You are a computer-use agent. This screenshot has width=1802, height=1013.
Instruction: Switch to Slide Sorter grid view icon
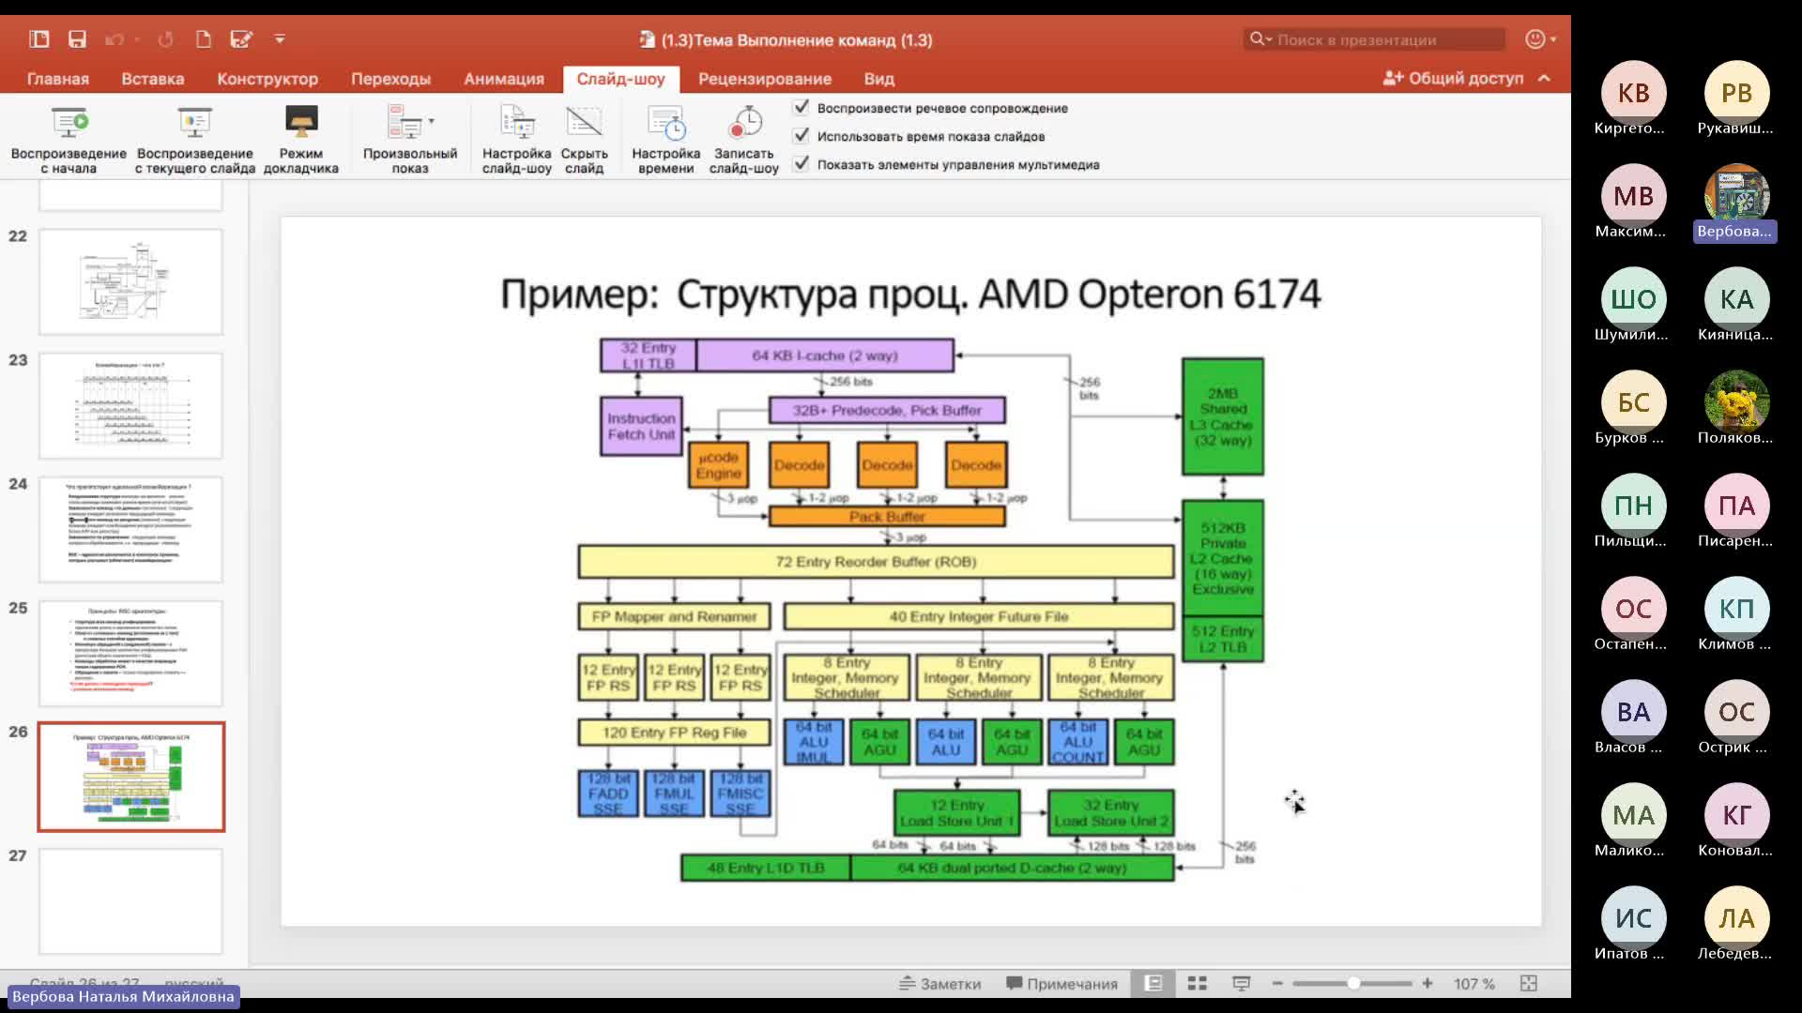[x=1197, y=983]
